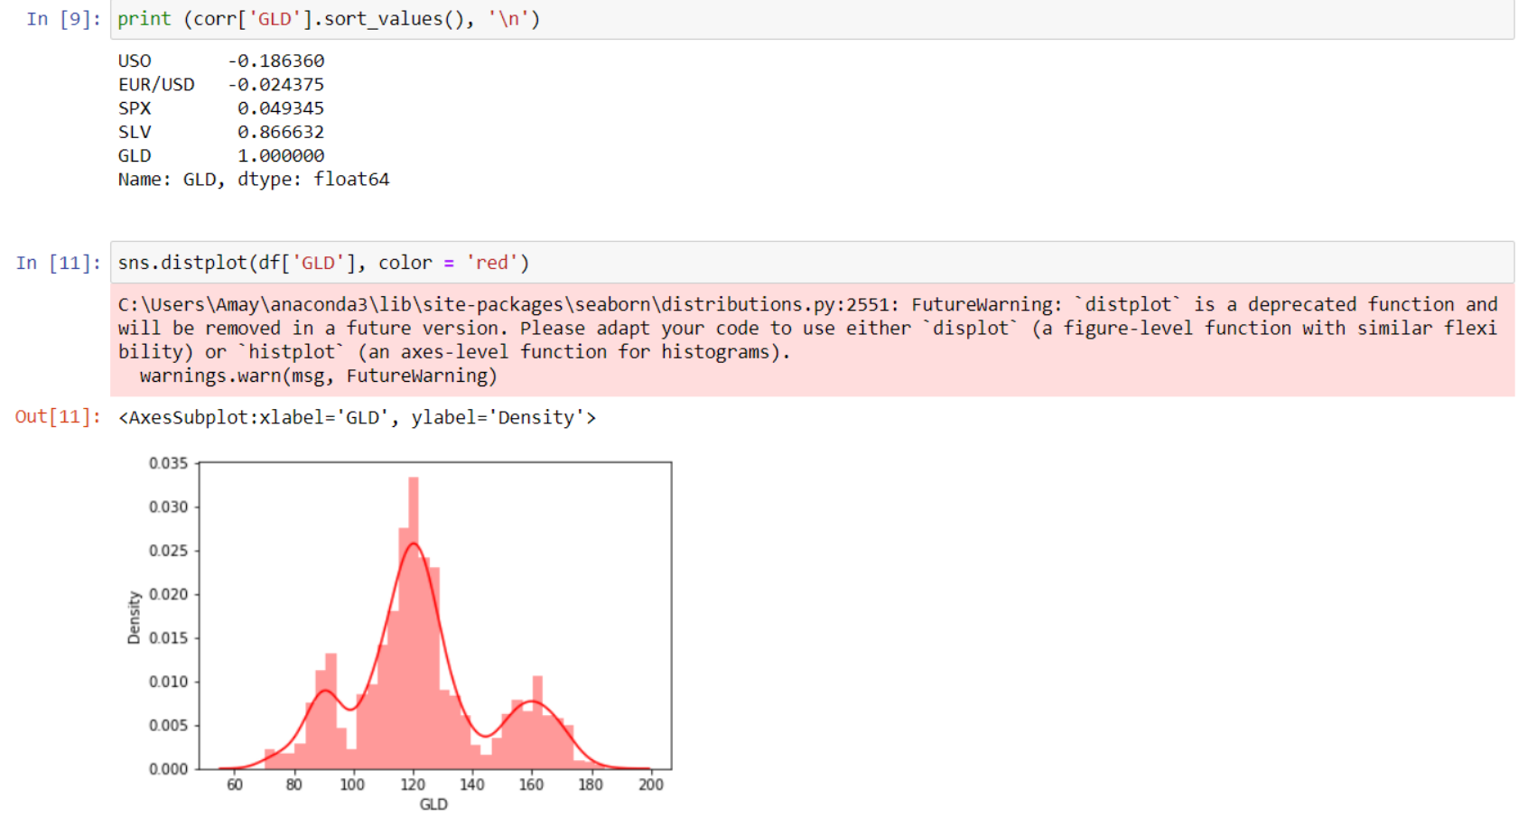Select the USO correlation output line
The image size is (1518, 817).
[219, 60]
